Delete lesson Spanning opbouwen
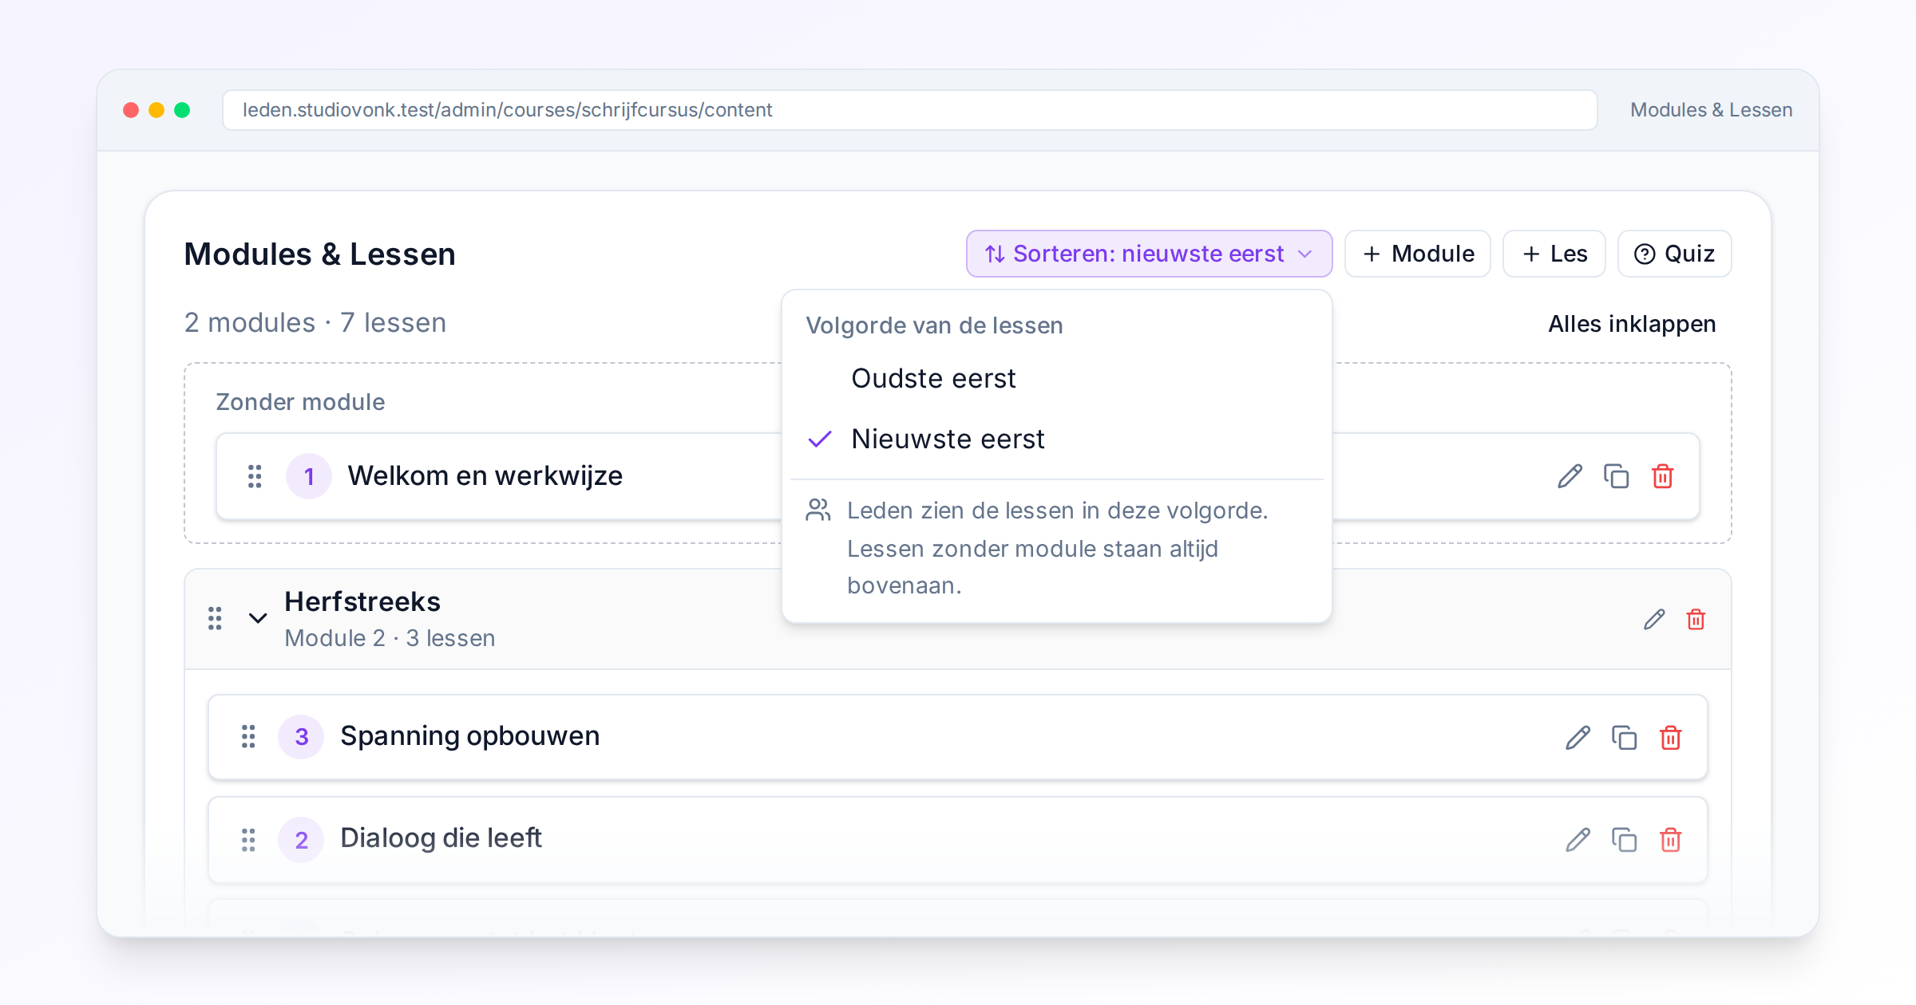 coord(1670,738)
